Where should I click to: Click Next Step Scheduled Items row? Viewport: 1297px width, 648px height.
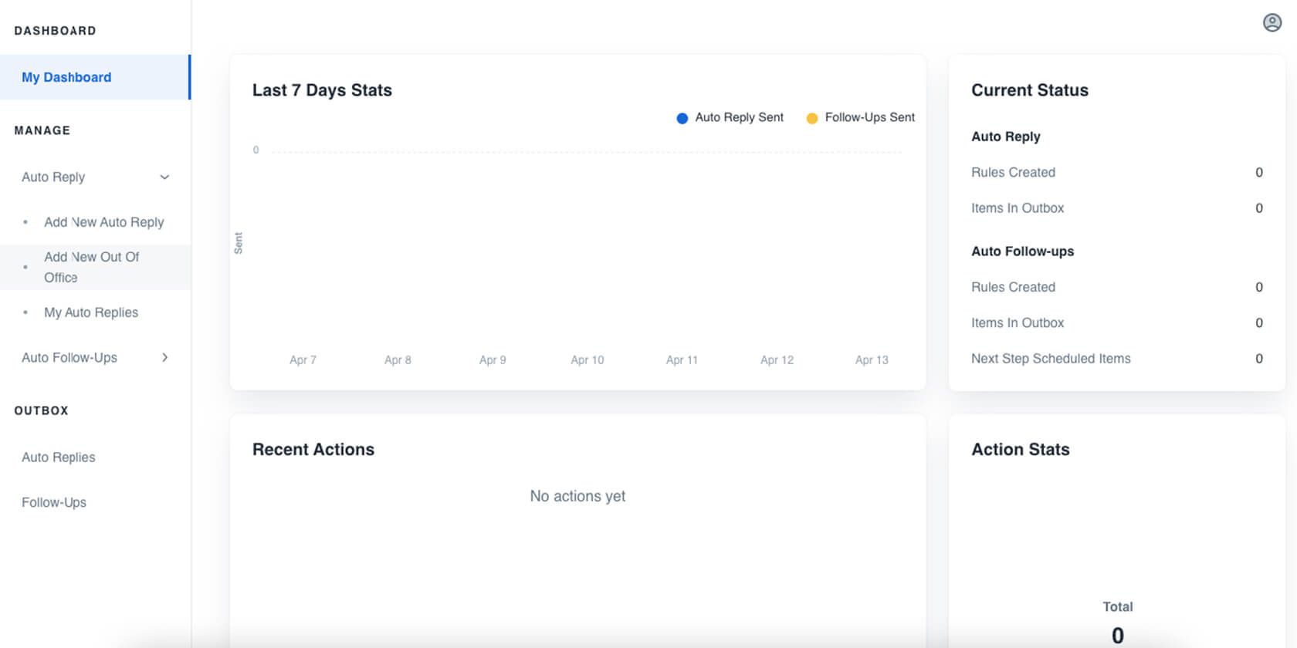[x=1051, y=359]
